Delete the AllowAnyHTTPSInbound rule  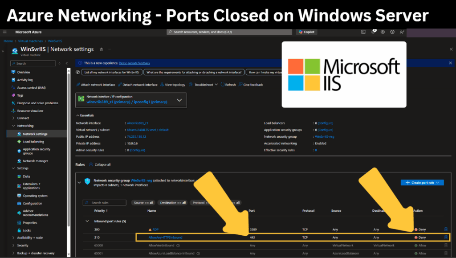pos(446,238)
